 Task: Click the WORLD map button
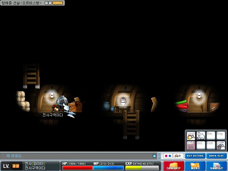click(58, 3)
